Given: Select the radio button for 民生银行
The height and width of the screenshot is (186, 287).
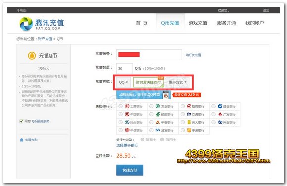Looking at the screenshot, I should pyautogui.click(x=120, y=122).
